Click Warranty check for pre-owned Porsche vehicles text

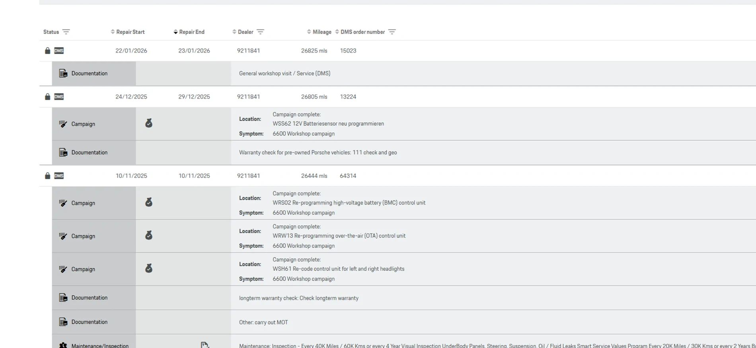(318, 152)
